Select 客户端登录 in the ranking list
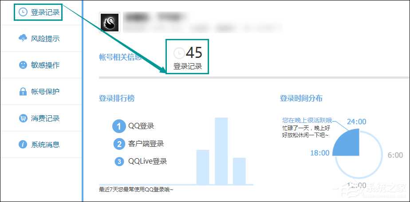410x202 pixels. tap(146, 144)
